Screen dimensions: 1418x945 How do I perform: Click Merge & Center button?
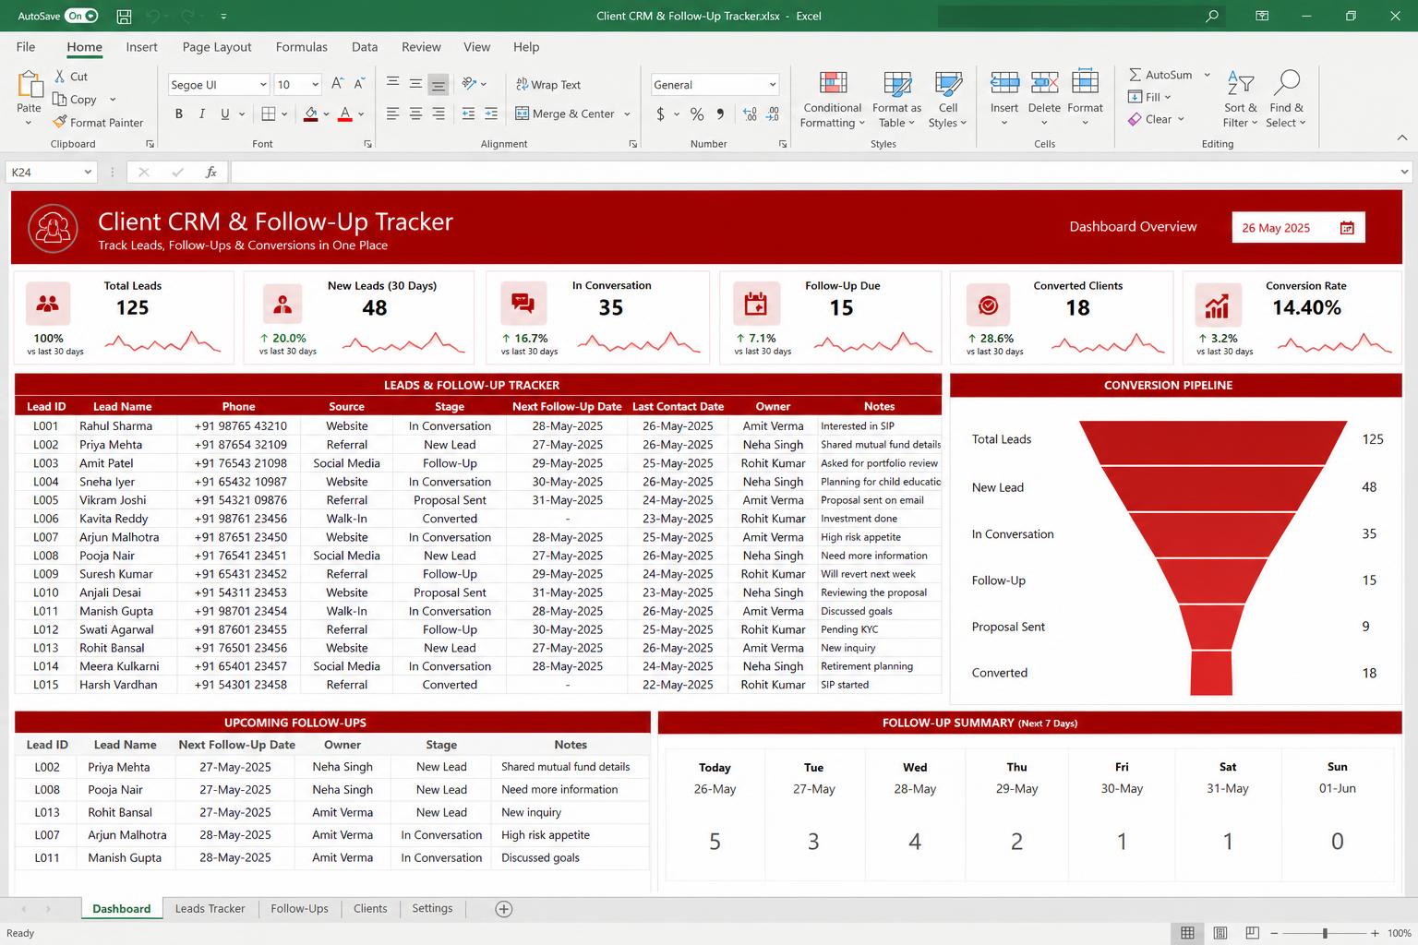pos(564,114)
